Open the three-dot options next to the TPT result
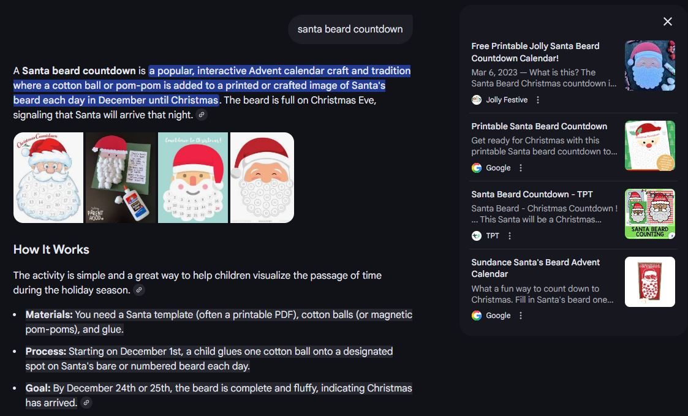Screen dimensions: 688x416 (x=510, y=235)
